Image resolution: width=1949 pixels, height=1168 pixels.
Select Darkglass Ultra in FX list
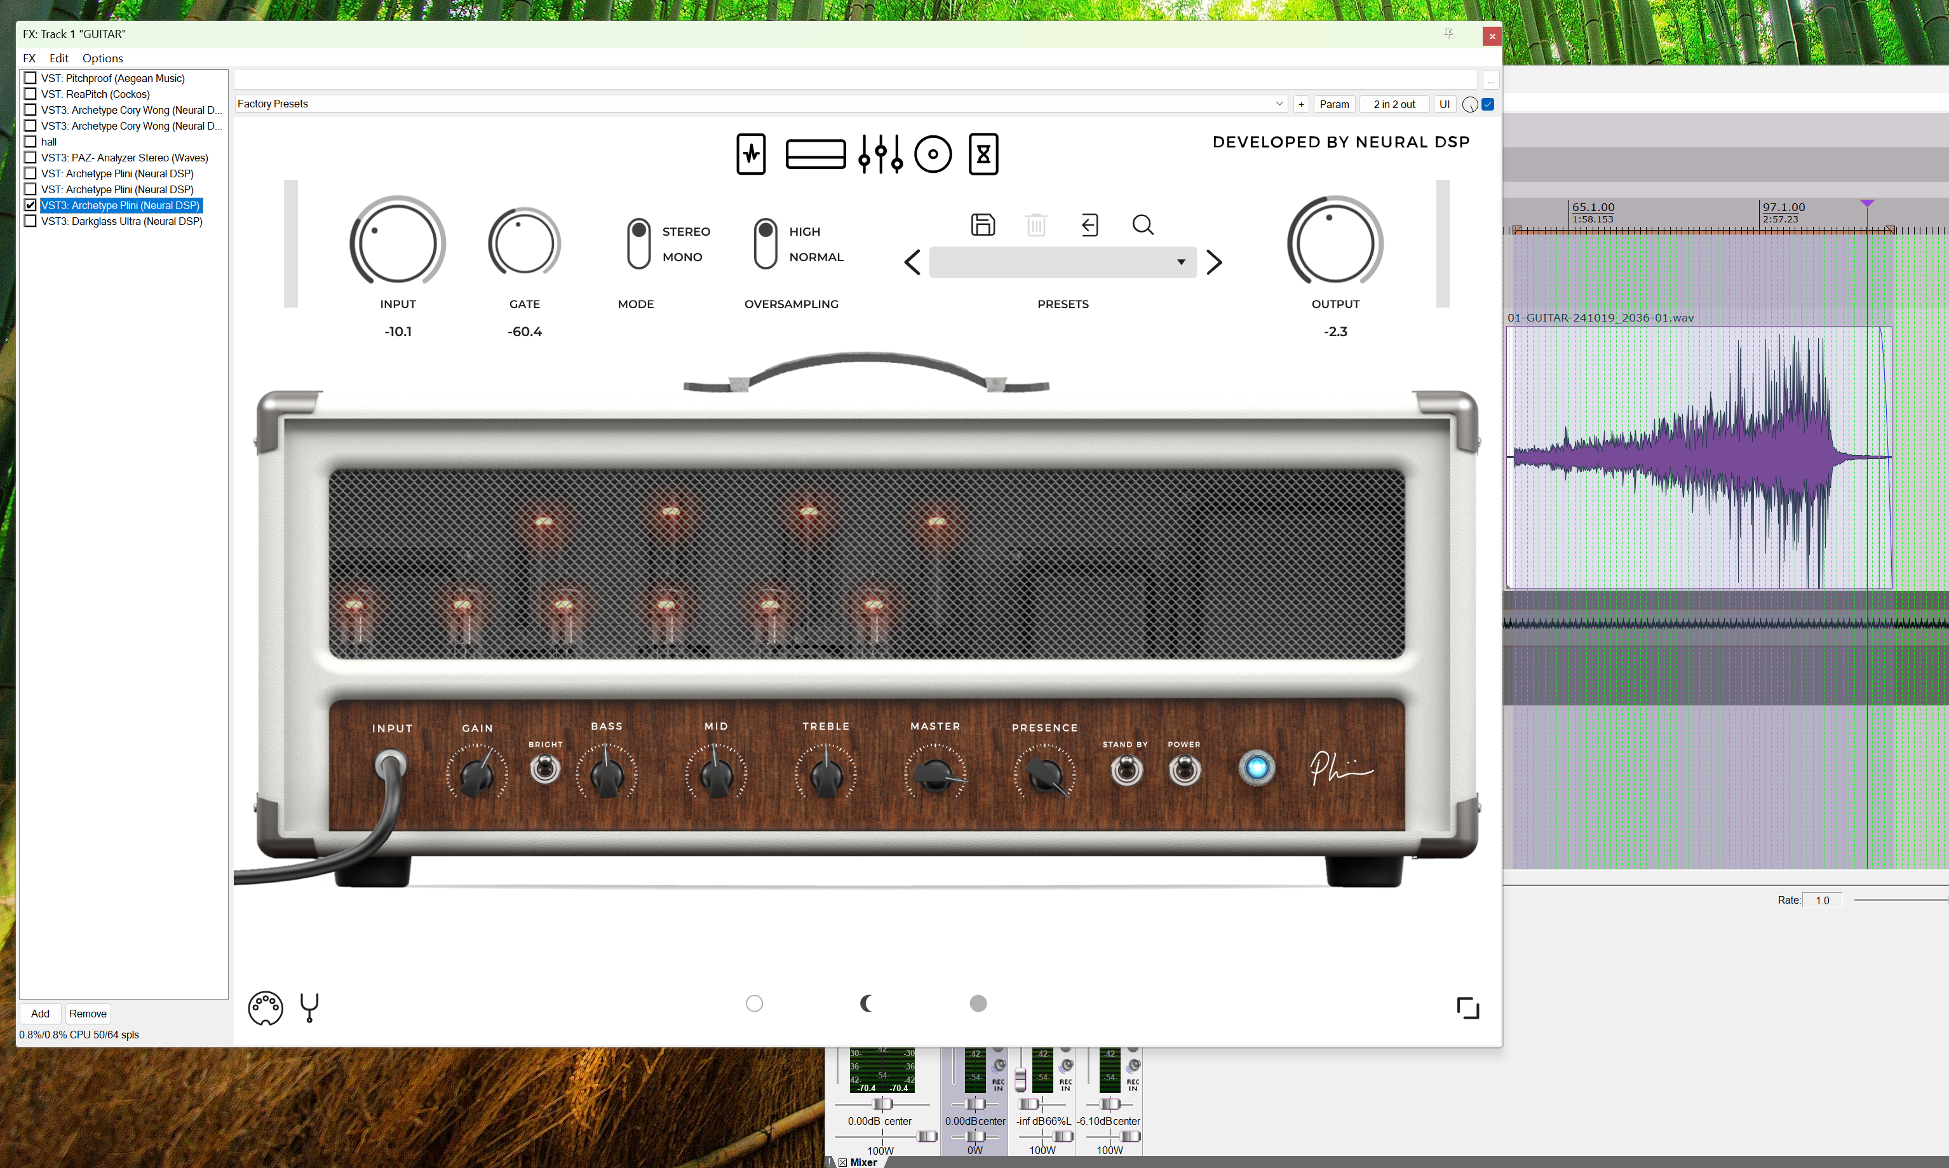(x=122, y=221)
